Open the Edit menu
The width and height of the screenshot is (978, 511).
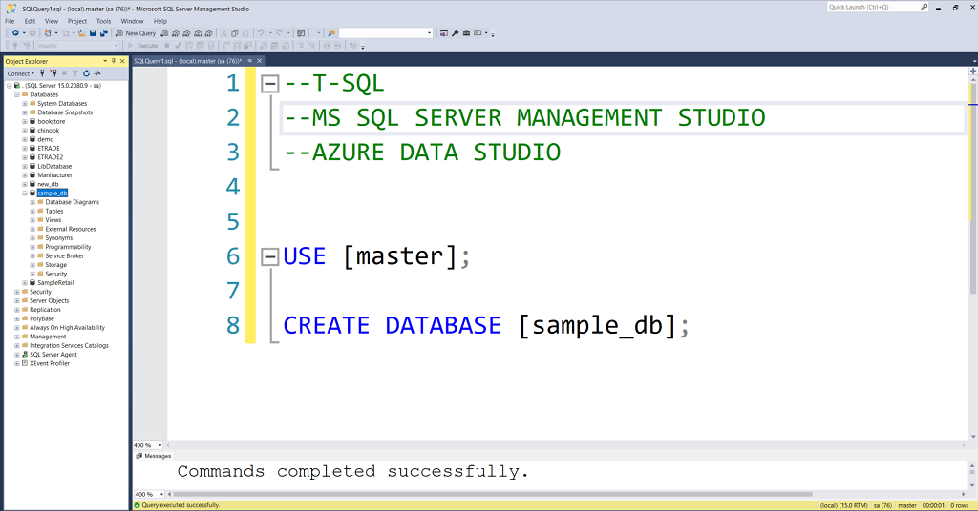(30, 21)
